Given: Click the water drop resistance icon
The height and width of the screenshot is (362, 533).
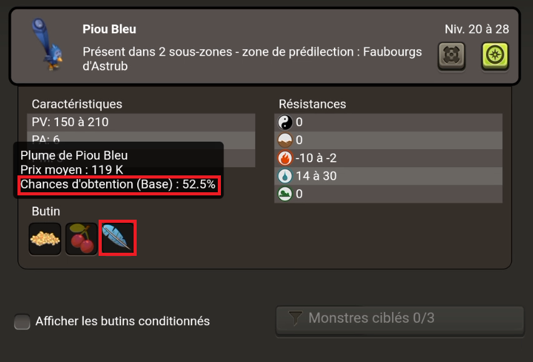Looking at the screenshot, I should (285, 176).
